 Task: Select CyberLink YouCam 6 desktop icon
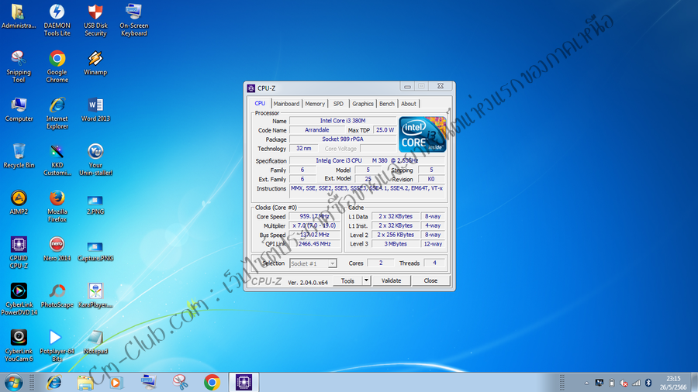(x=19, y=346)
